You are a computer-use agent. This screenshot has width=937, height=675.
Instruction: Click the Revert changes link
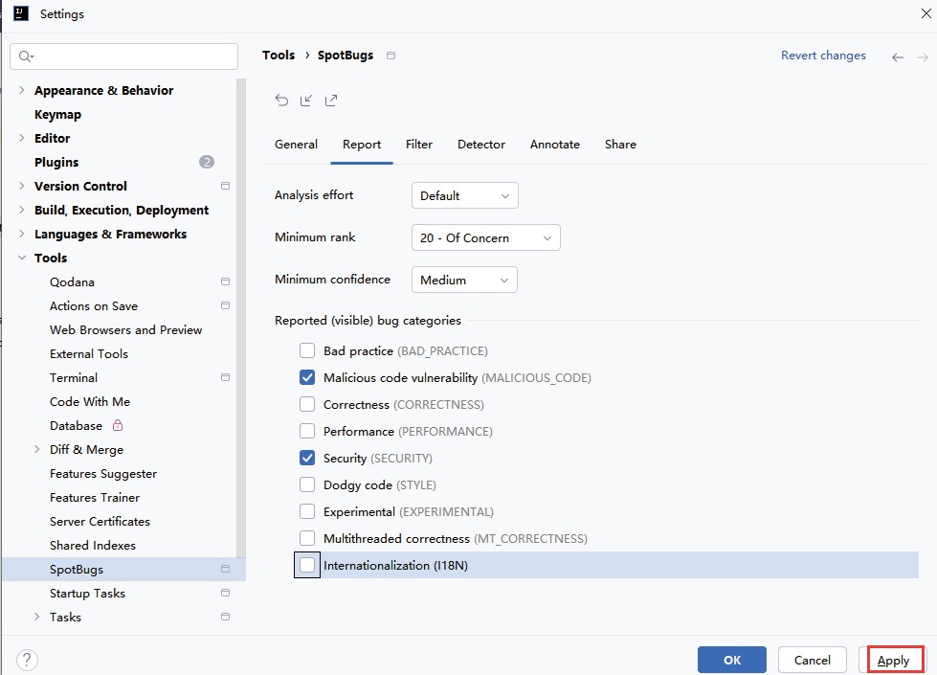coord(823,56)
